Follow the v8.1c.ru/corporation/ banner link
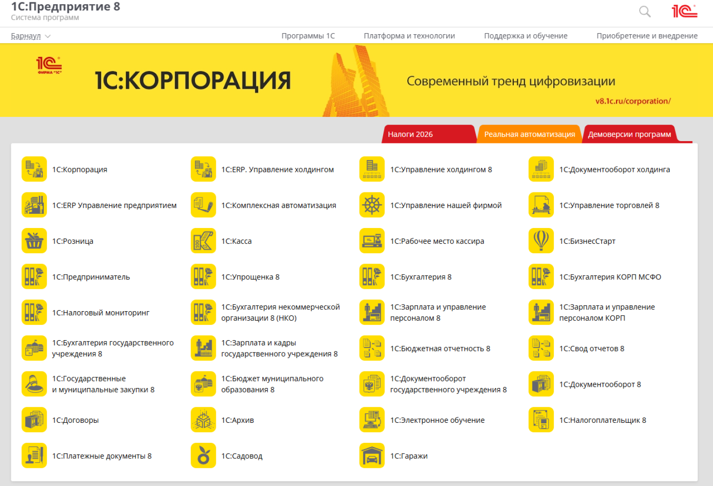 [633, 101]
